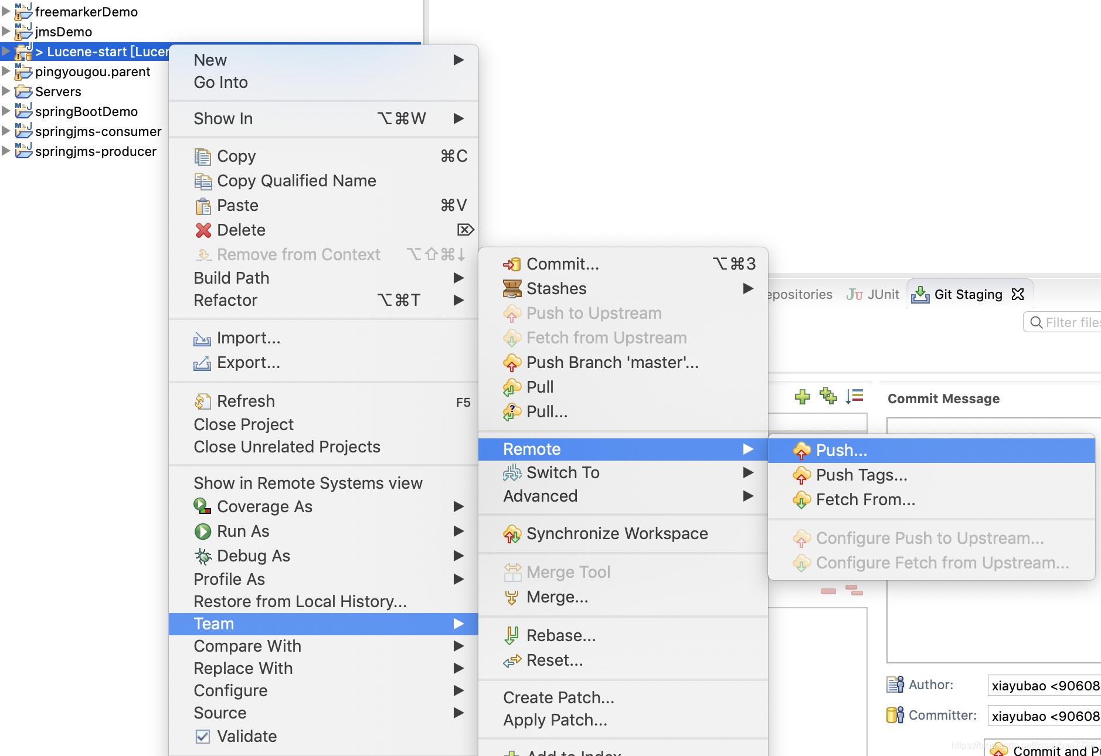Expand the springjms-producer project

pos(6,151)
